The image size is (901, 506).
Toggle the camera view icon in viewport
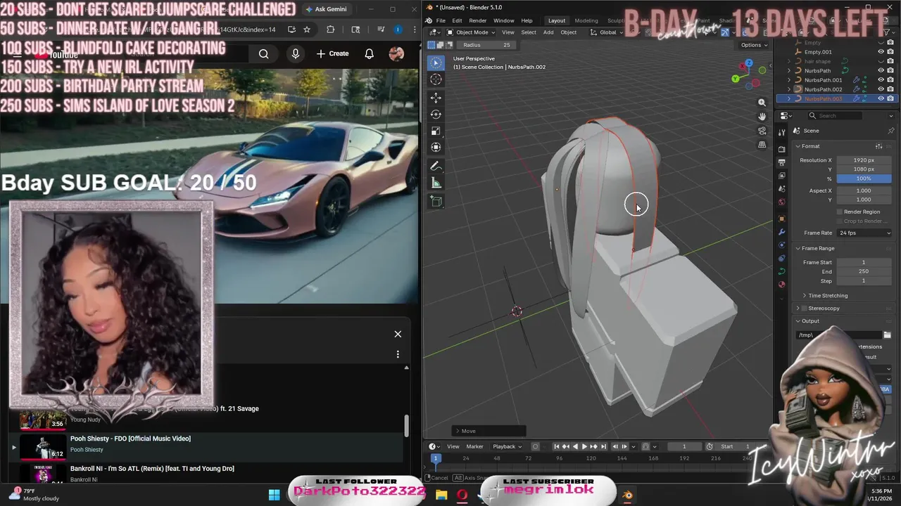(762, 131)
